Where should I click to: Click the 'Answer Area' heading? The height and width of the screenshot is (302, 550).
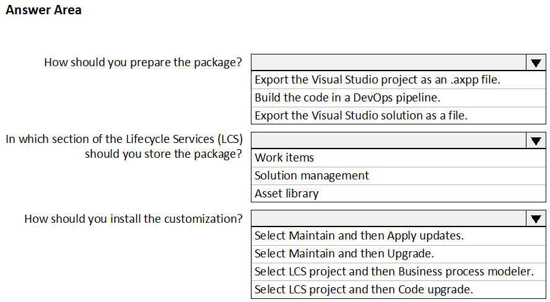(x=43, y=10)
